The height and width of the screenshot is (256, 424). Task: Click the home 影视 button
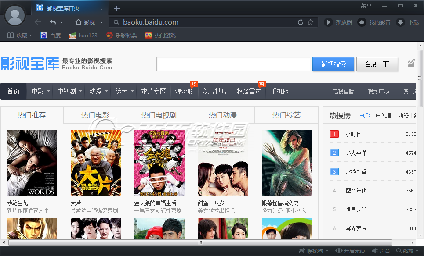(x=85, y=22)
